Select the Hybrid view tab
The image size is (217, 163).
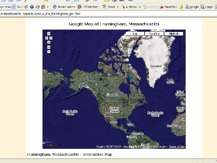pos(174,34)
